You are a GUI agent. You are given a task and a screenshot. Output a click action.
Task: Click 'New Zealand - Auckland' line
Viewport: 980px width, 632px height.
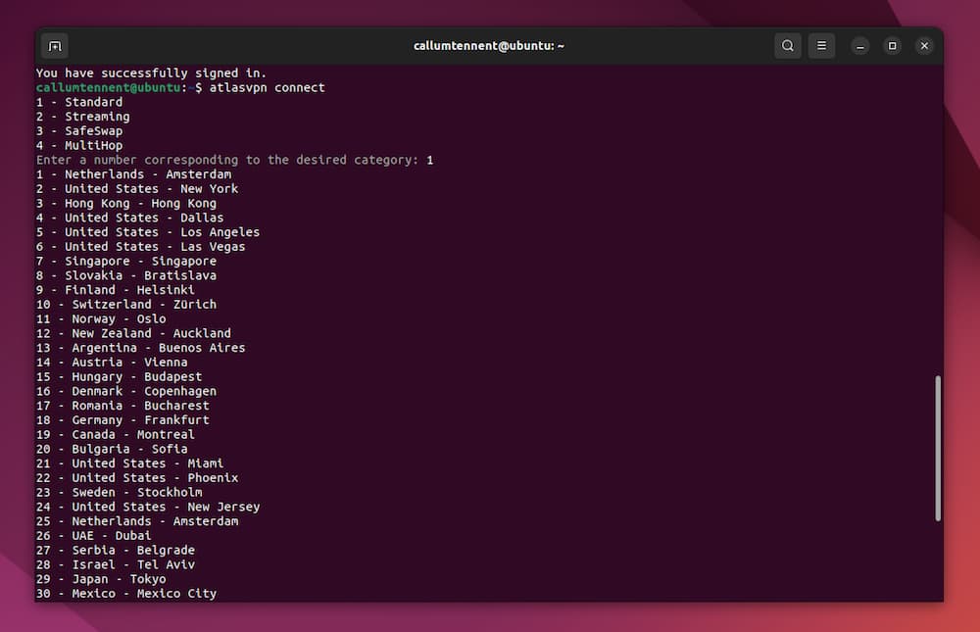click(133, 333)
